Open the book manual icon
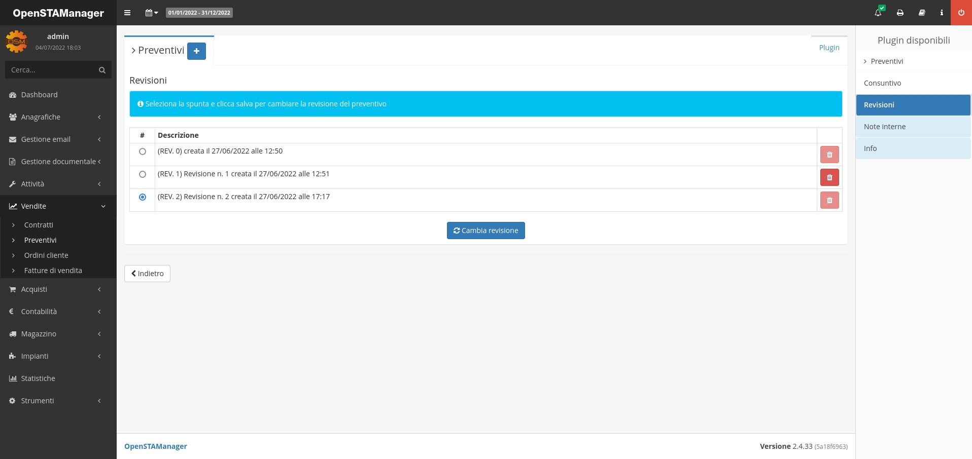Screen dimensions: 972x459 [x=922, y=13]
